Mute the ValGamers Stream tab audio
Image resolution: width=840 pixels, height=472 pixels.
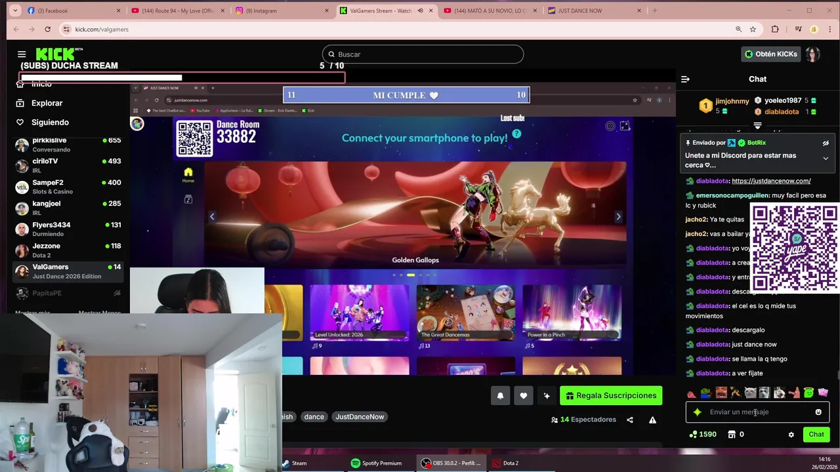click(x=420, y=10)
